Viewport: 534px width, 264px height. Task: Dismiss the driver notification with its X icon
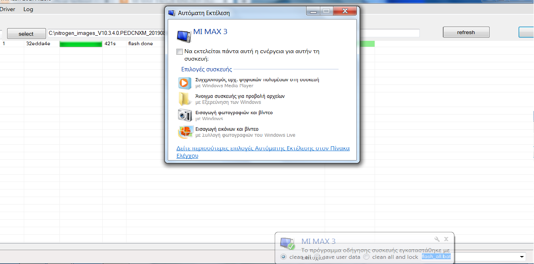click(x=446, y=239)
